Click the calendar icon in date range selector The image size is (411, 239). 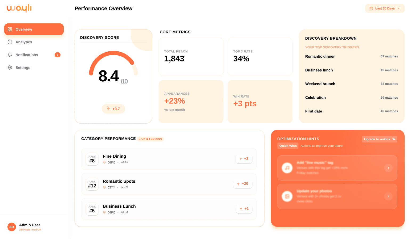[x=371, y=9]
